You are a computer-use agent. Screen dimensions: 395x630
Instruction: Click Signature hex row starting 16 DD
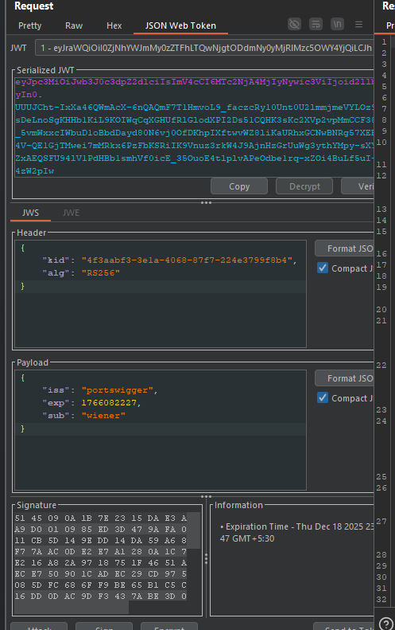click(101, 597)
